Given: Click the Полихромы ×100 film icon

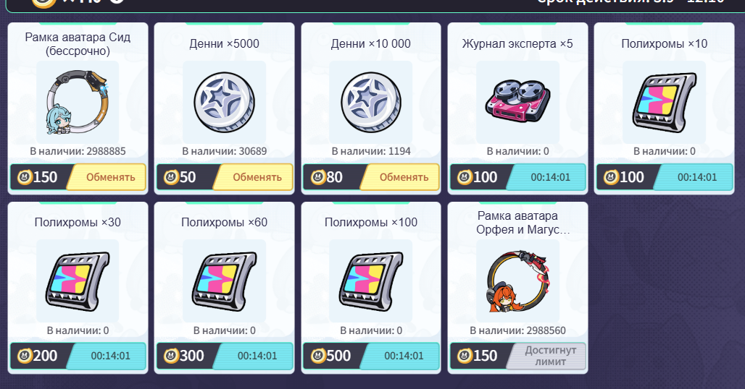Looking at the screenshot, I should [x=370, y=281].
